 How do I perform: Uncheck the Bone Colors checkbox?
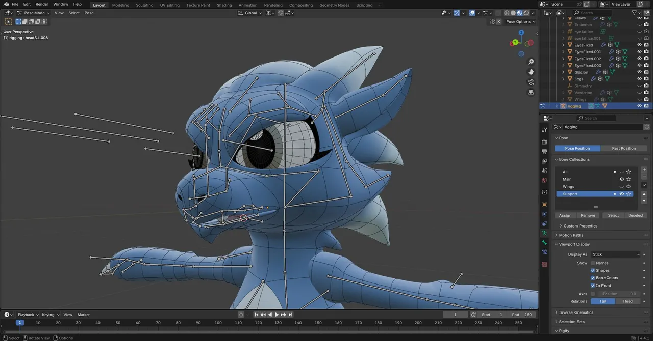coord(593,278)
